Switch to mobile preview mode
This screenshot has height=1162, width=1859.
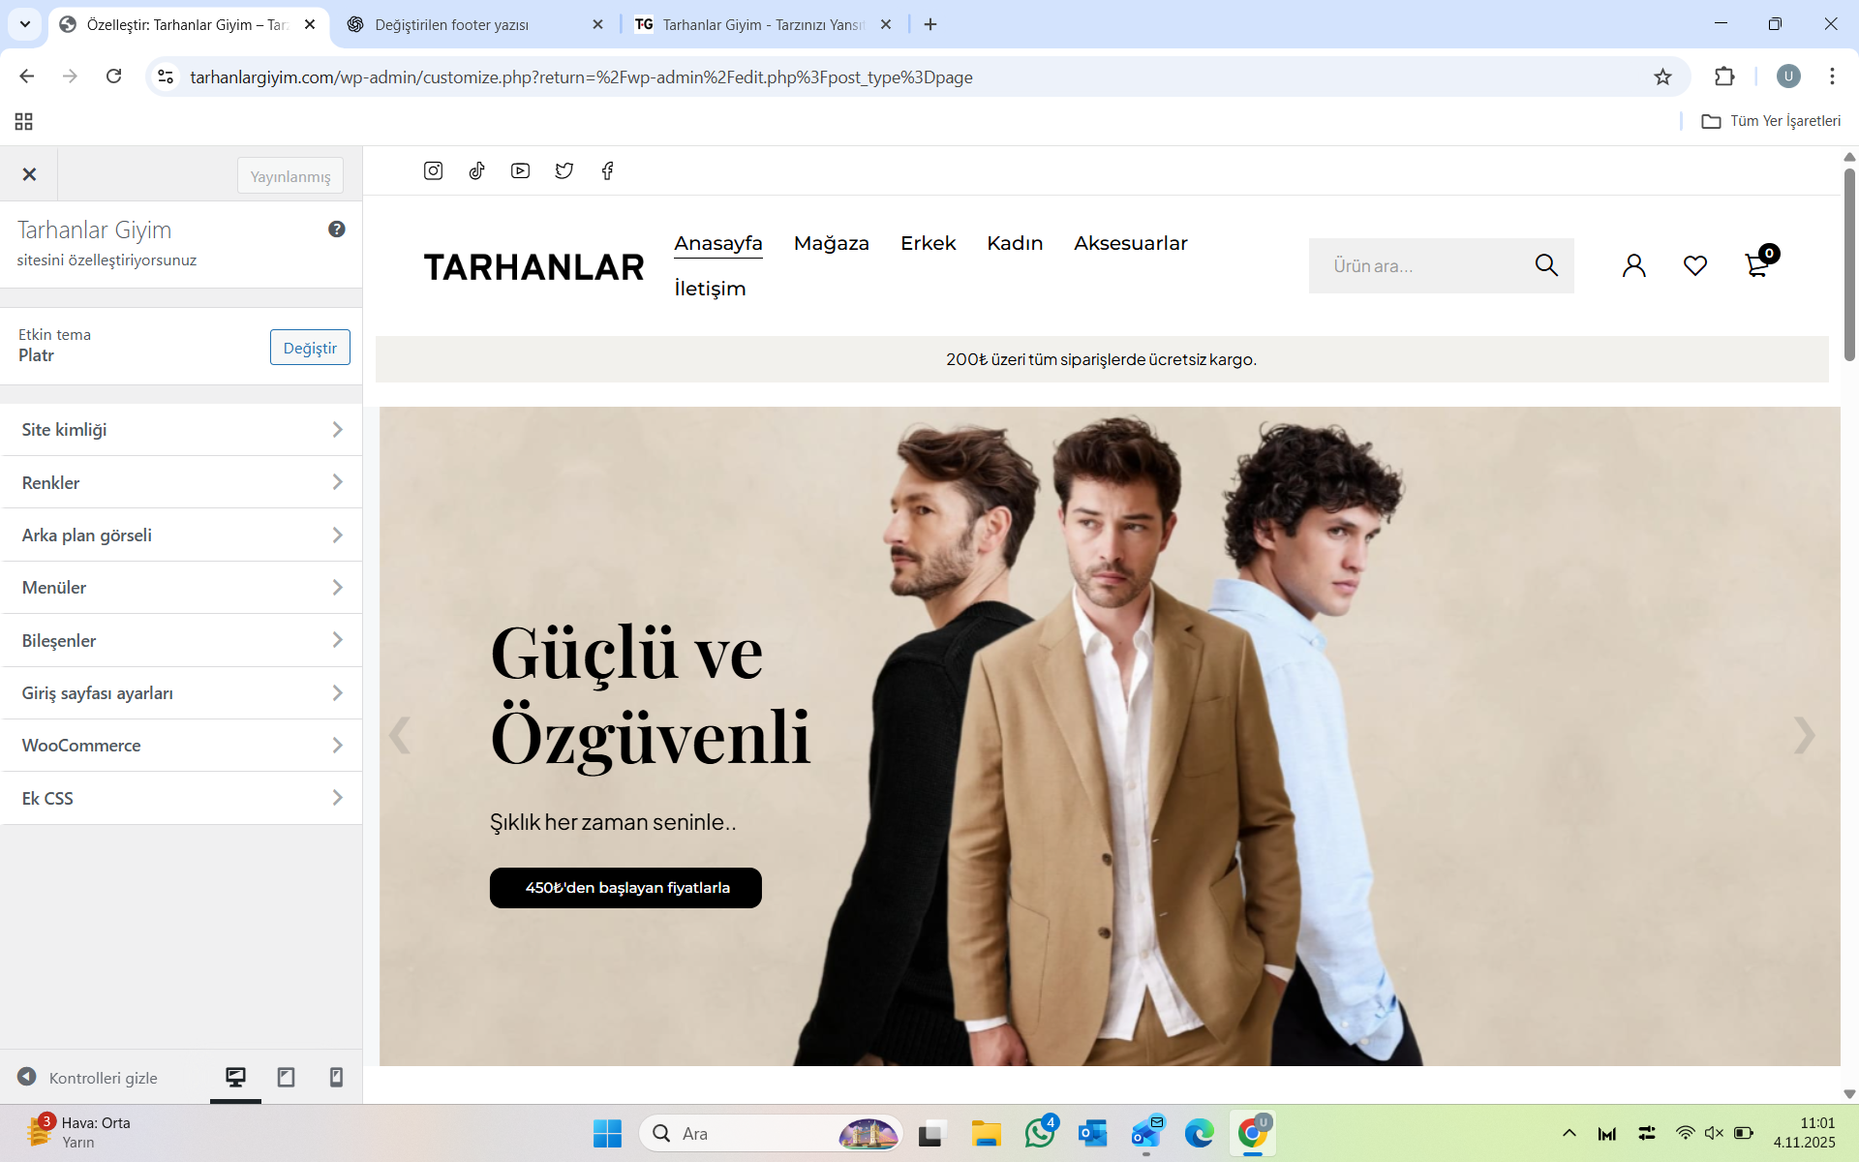[336, 1077]
